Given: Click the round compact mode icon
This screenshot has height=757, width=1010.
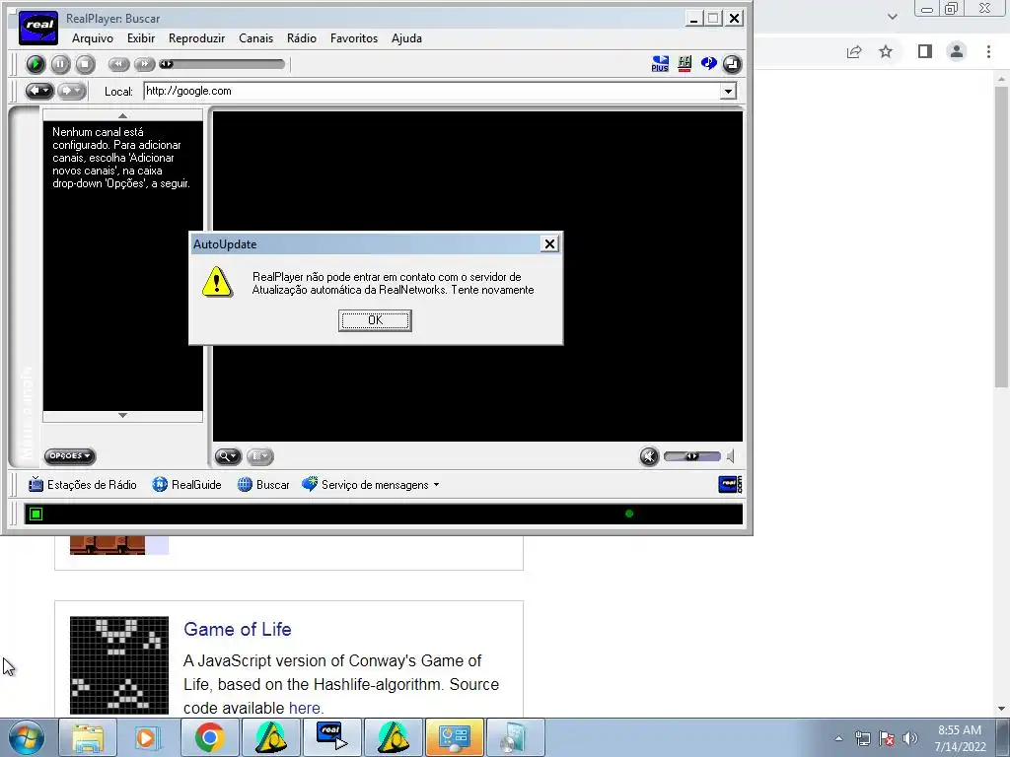Looking at the screenshot, I should (x=732, y=64).
